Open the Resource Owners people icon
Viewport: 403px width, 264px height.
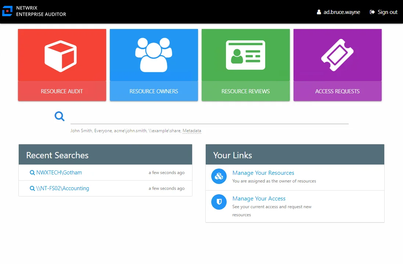(x=154, y=55)
